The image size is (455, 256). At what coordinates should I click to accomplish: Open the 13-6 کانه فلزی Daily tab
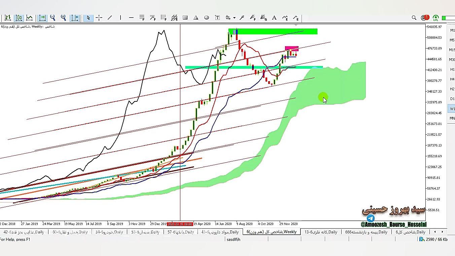[x=321, y=232]
